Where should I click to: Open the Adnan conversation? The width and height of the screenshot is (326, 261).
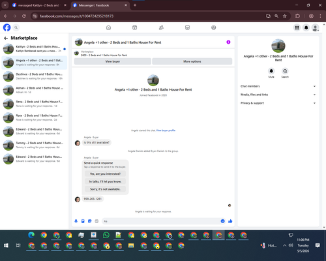click(x=35, y=90)
